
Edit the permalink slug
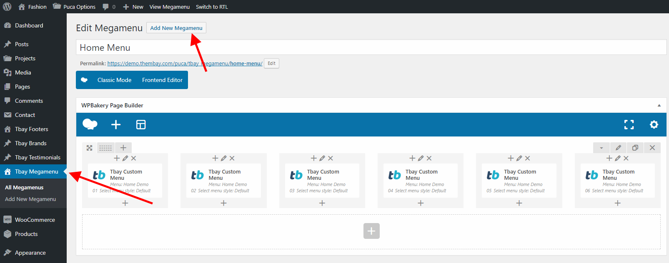click(271, 63)
